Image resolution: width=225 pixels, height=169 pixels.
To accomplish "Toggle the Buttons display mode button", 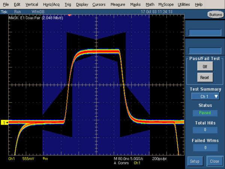I will pyautogui.click(x=214, y=14).
